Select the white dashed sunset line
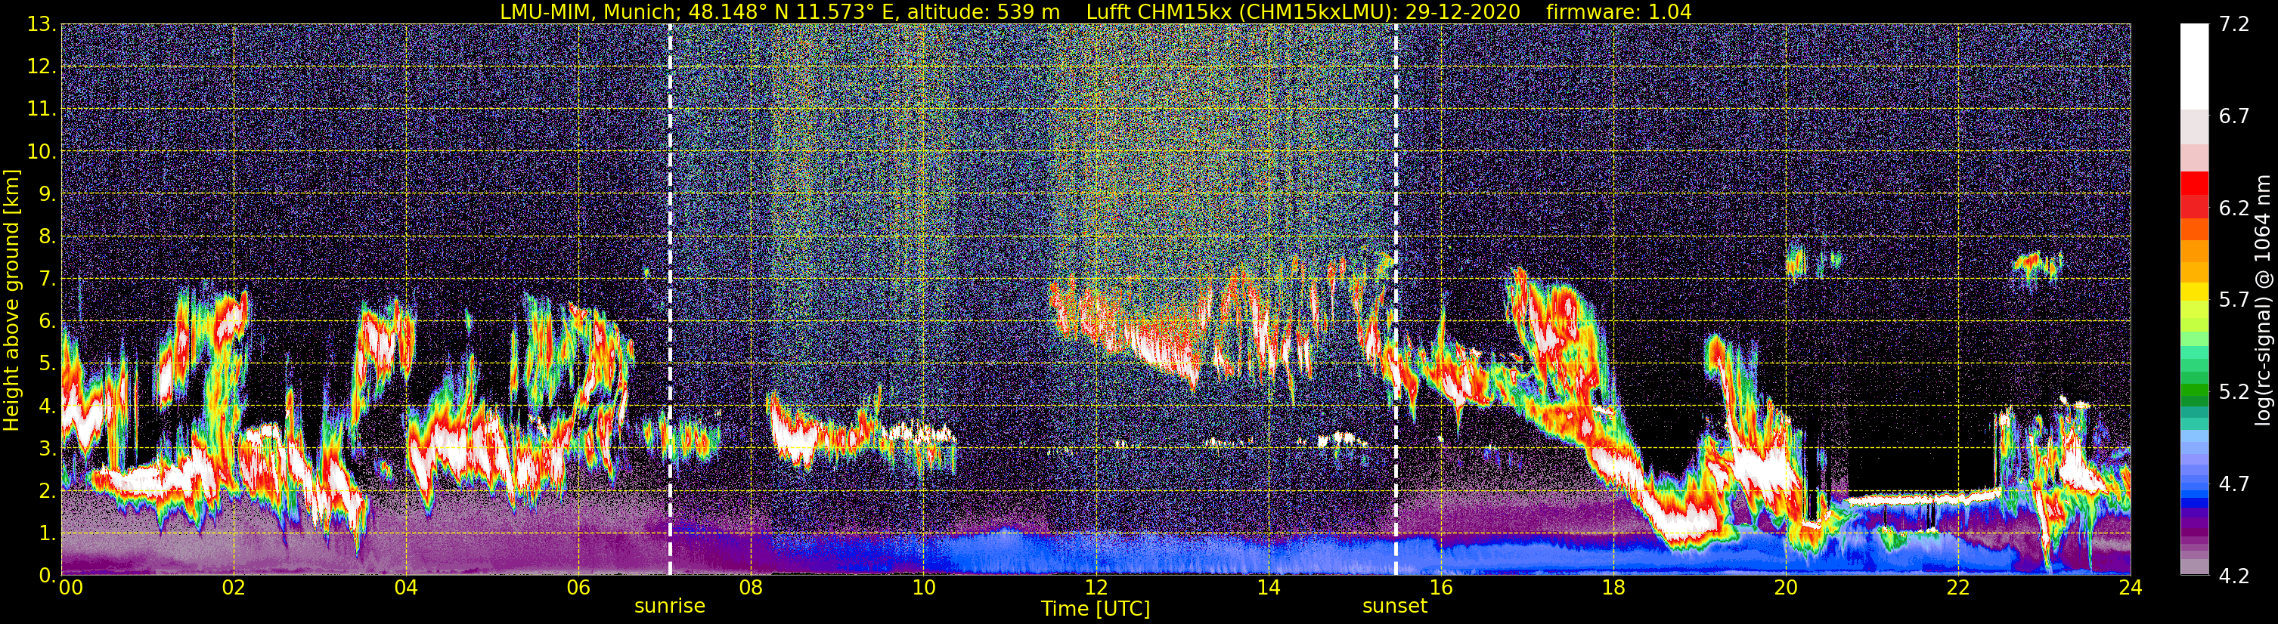The image size is (2278, 624). [x=1396, y=300]
